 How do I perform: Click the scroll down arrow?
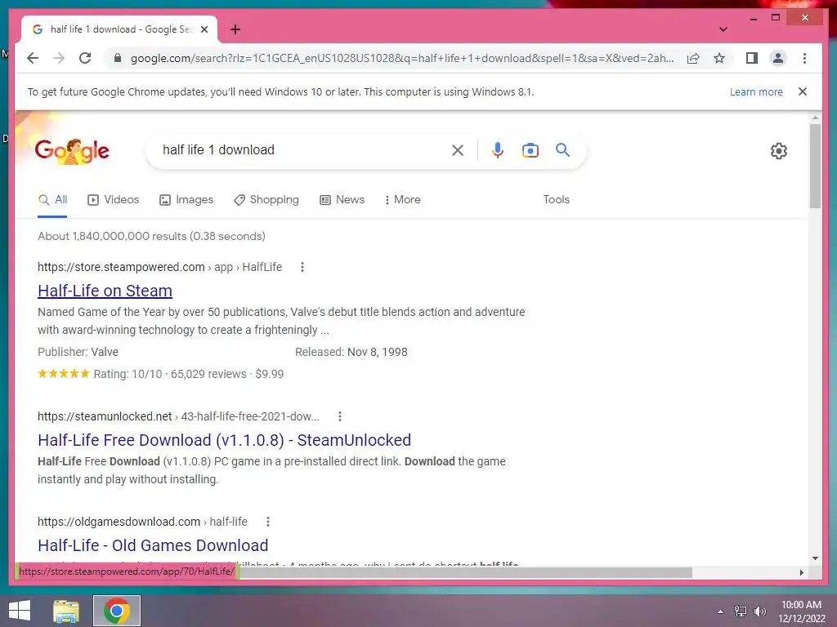coord(815,558)
